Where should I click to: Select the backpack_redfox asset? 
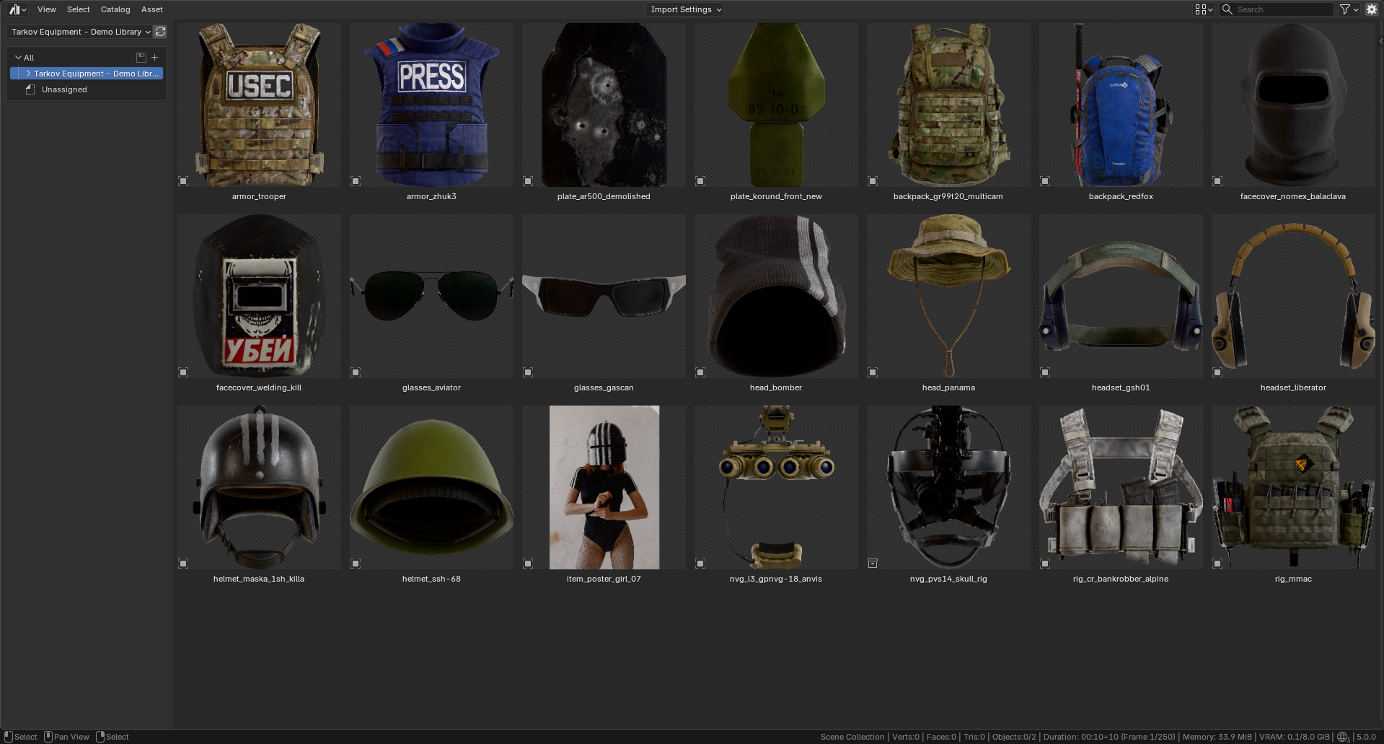[x=1121, y=105]
